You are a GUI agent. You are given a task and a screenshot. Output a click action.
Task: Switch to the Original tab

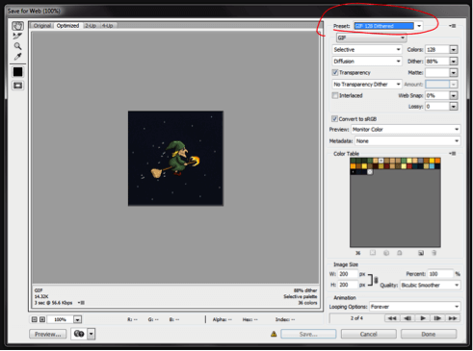coord(42,26)
